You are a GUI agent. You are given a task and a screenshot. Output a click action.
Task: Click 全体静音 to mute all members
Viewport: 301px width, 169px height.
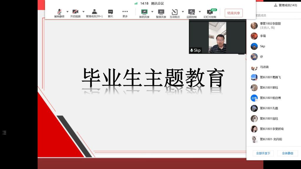(287, 153)
